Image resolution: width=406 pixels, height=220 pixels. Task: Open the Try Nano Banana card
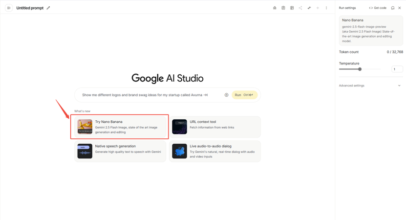click(120, 127)
